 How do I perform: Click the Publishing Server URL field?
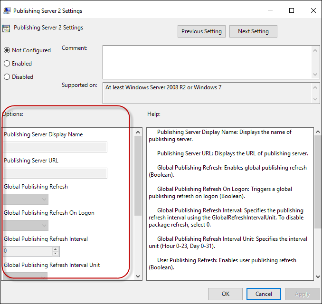tap(55, 173)
